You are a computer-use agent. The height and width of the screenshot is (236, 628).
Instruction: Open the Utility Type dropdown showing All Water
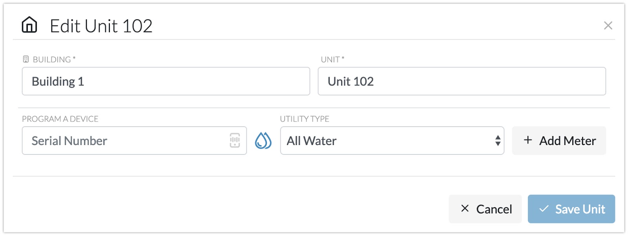[392, 140]
